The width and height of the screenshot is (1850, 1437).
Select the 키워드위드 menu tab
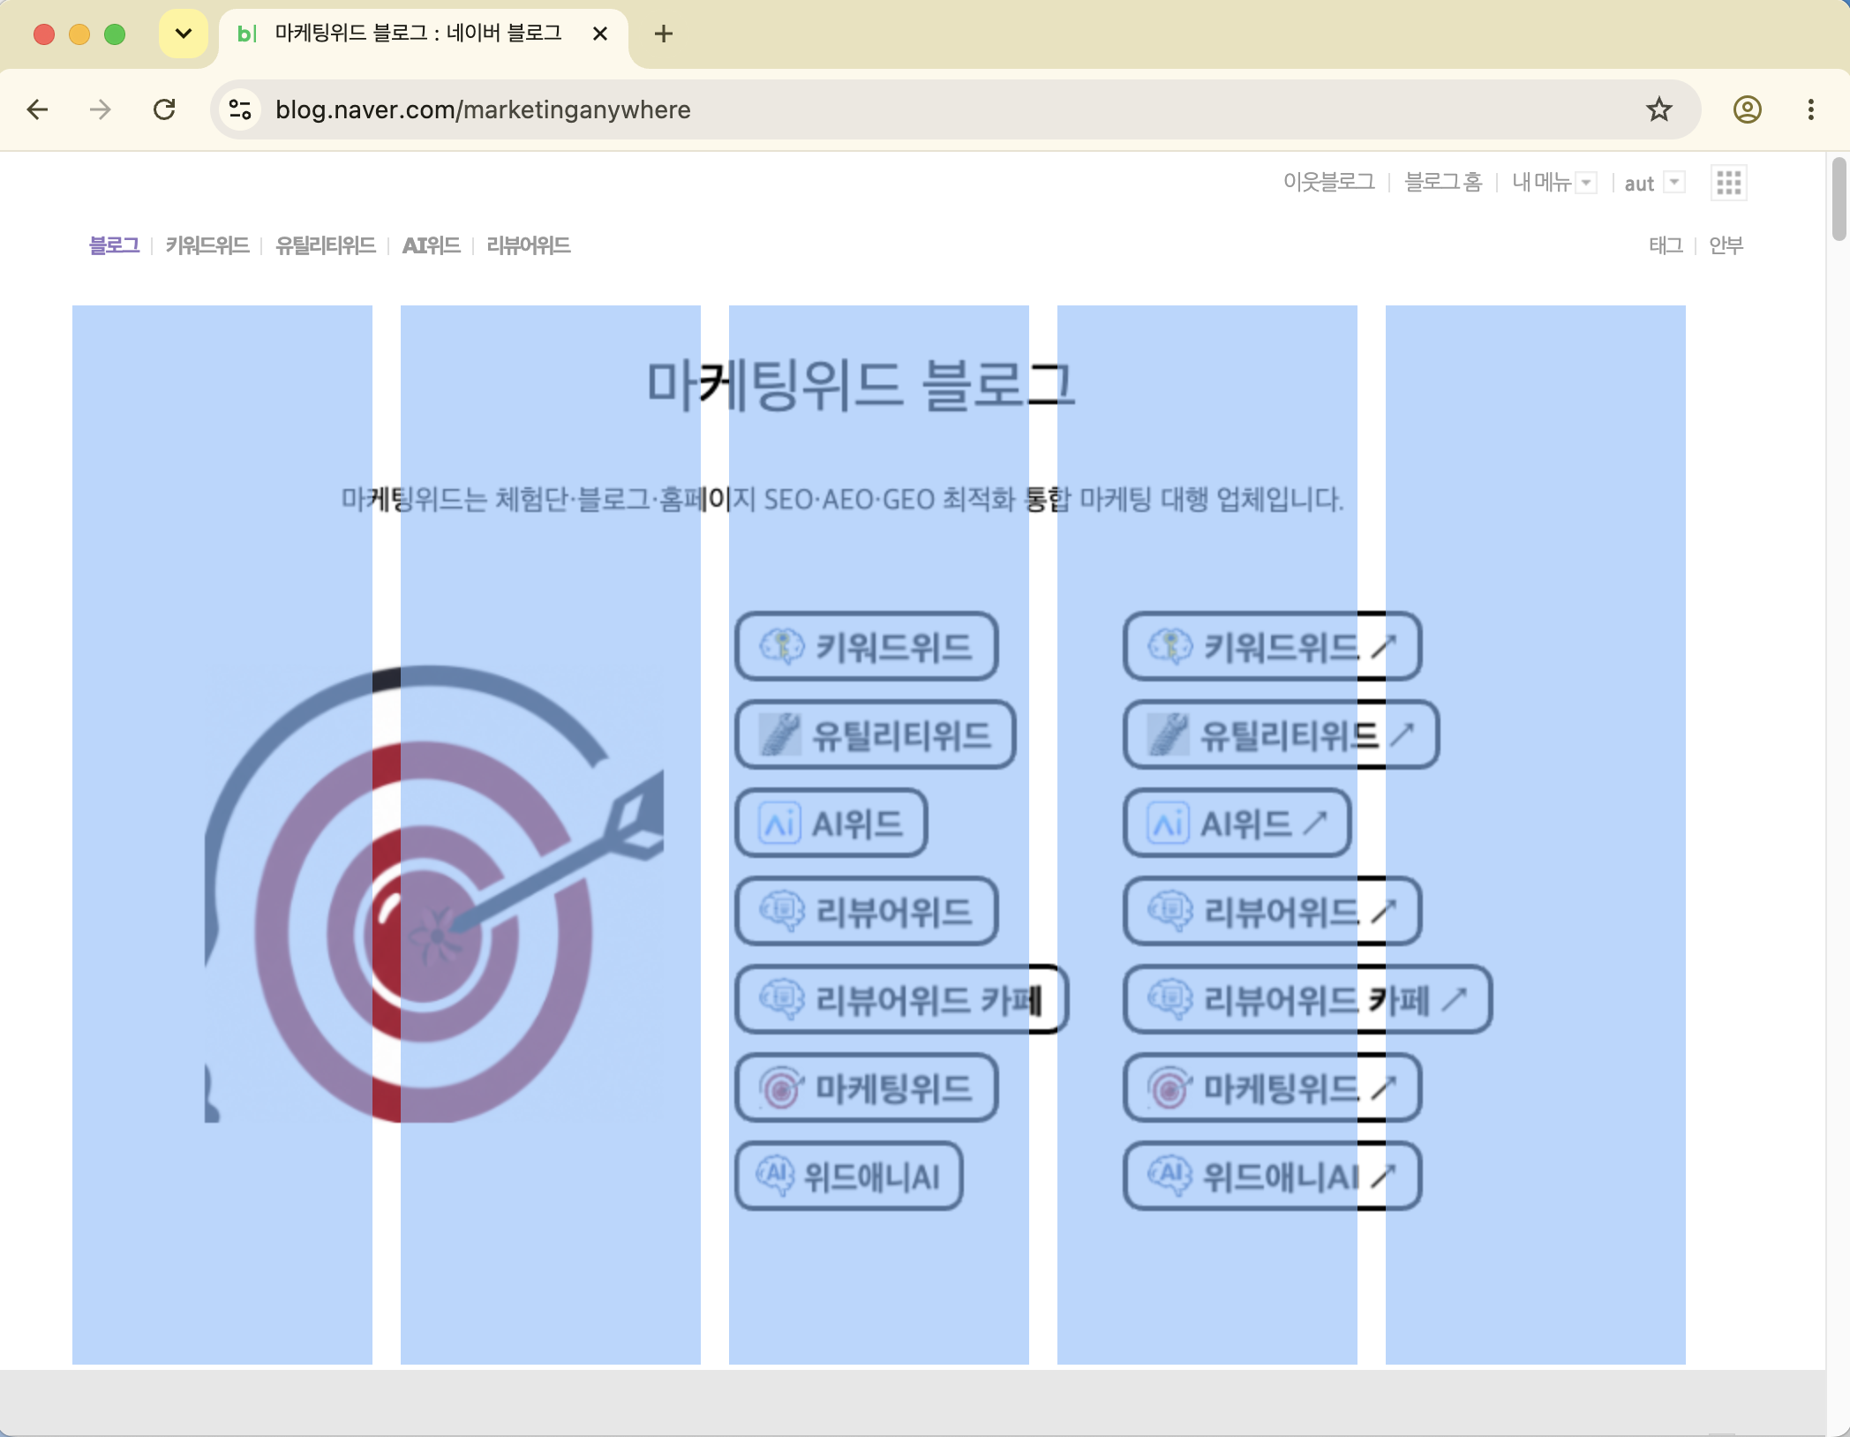207,245
